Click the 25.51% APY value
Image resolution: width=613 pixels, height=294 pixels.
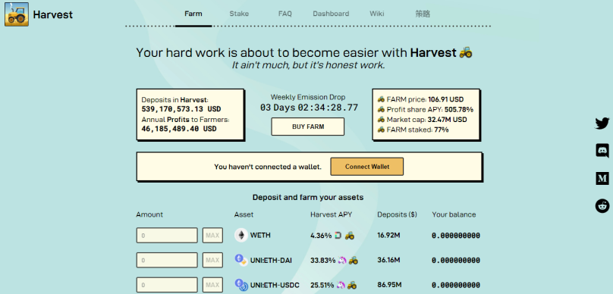pos(322,285)
